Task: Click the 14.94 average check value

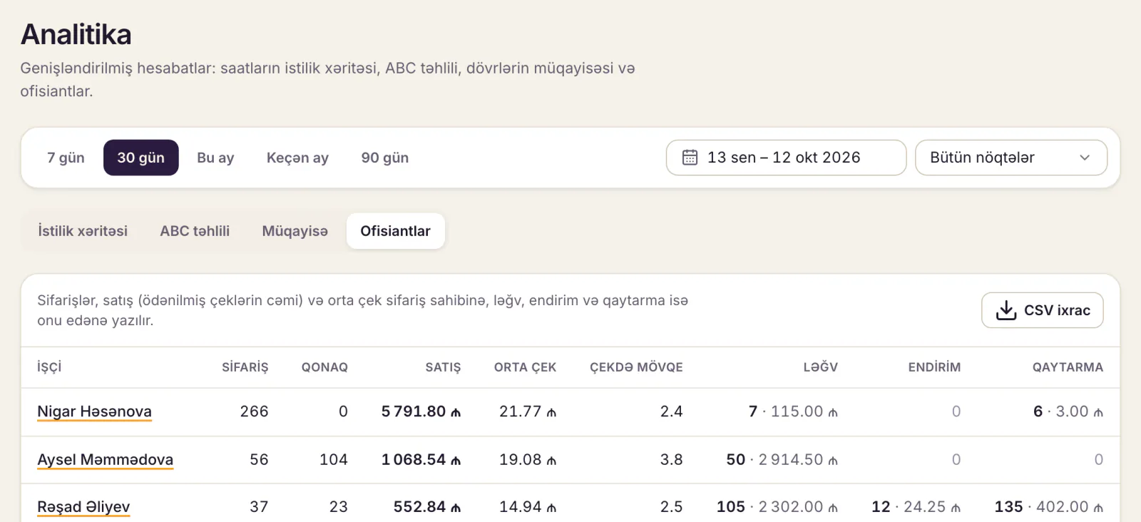Action: [x=528, y=507]
